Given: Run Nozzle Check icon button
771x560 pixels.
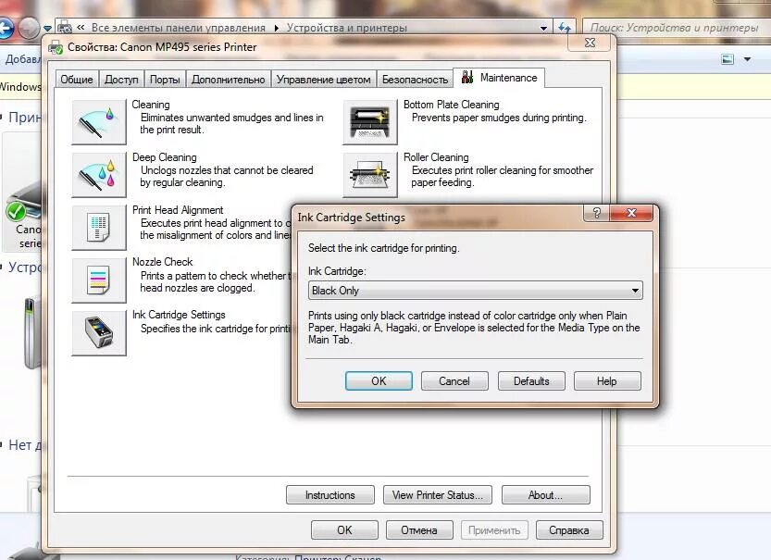Looking at the screenshot, I should (99, 280).
